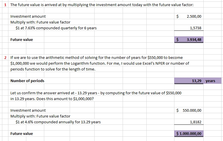Screen dimensions: 223x141
Task: Select the purple 1.000.000,00 future value cell
Action: pos(189,133)
